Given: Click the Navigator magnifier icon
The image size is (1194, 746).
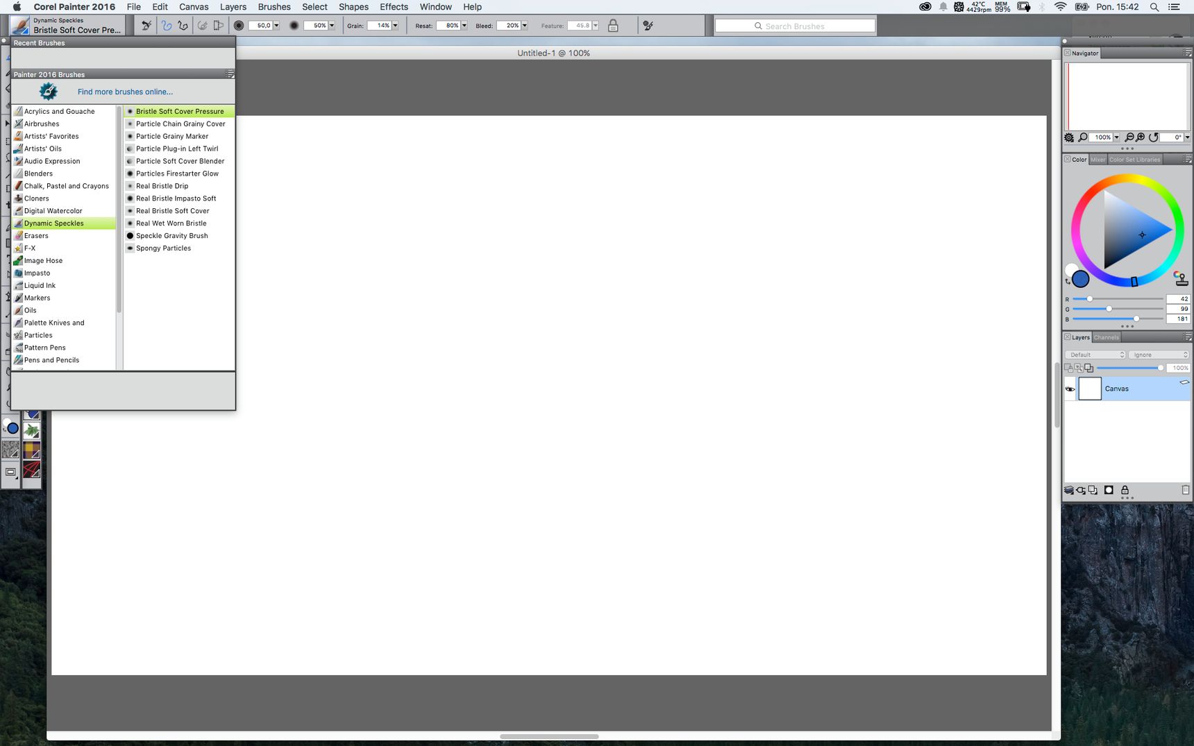Looking at the screenshot, I should (x=1083, y=137).
